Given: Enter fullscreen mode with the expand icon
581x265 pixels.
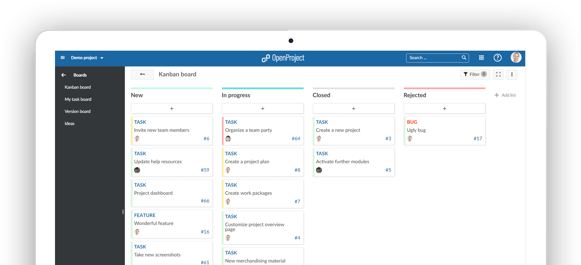Looking at the screenshot, I should click(x=498, y=74).
